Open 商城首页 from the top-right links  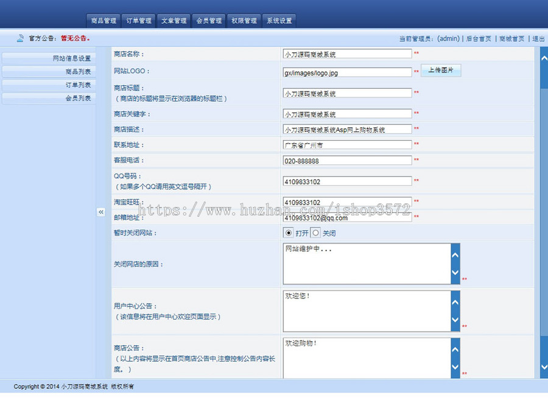pos(511,38)
